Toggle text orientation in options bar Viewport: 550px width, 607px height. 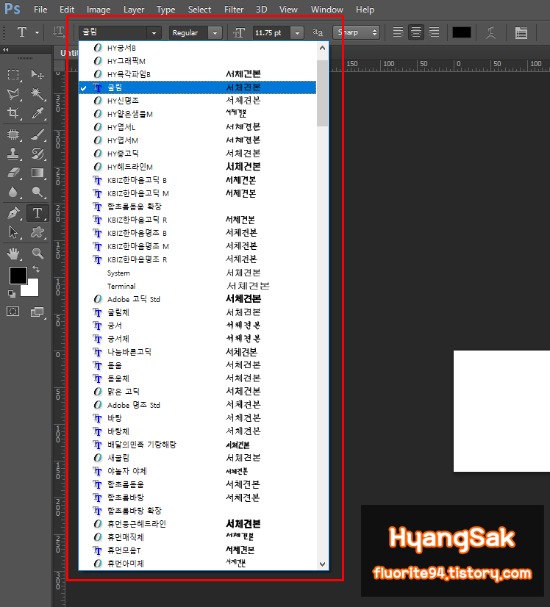[59, 32]
